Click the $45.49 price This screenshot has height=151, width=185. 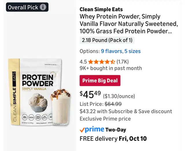(90, 94)
